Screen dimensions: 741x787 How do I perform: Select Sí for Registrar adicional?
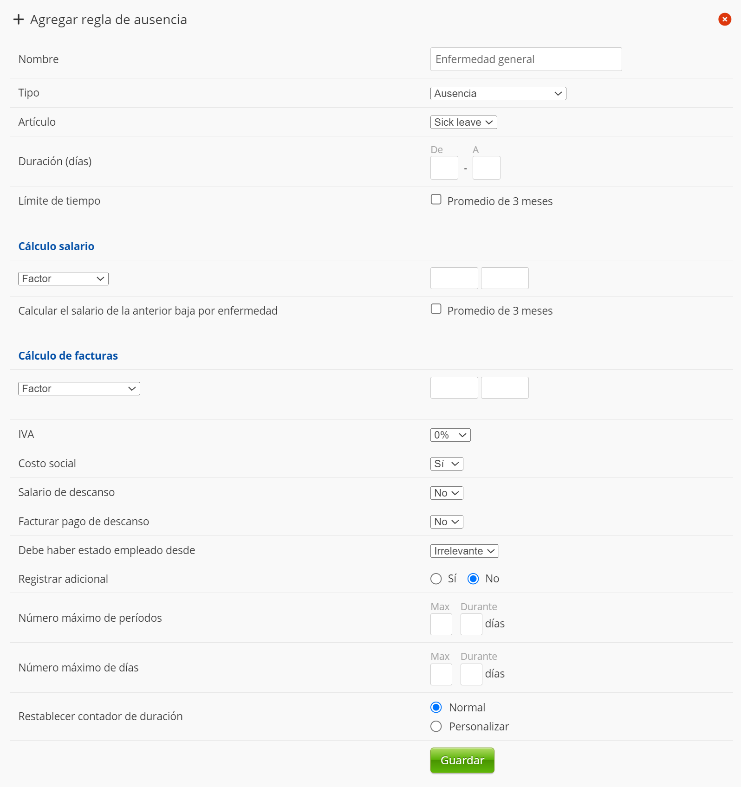coord(436,579)
